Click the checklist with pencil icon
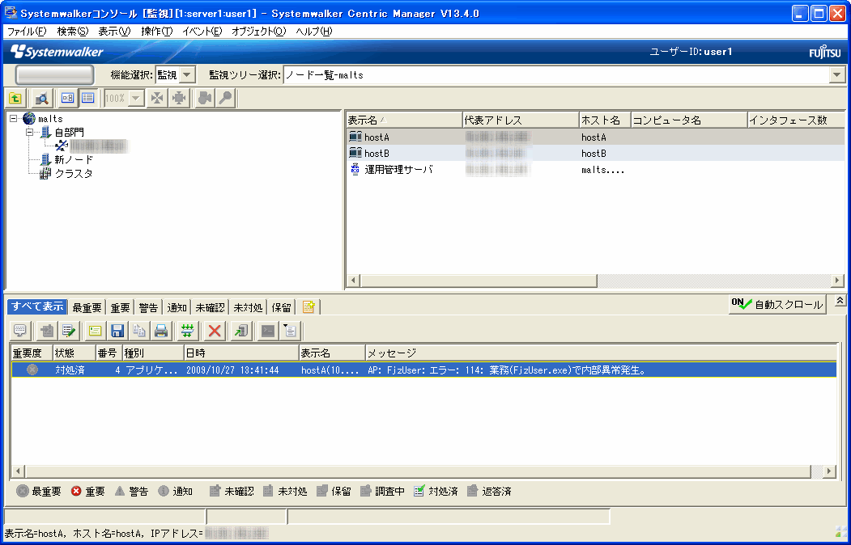Image resolution: width=851 pixels, height=545 pixels. click(x=68, y=331)
